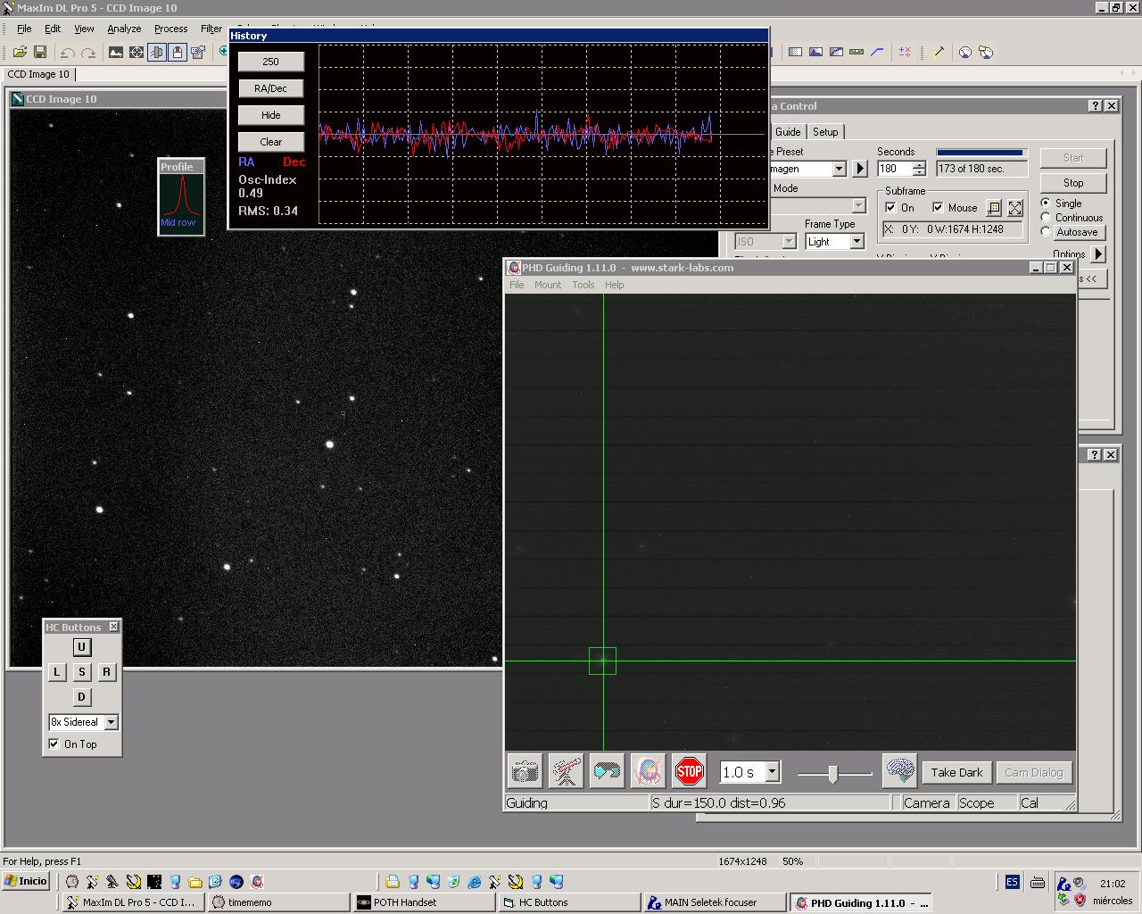
Task: Toggle the On Top checkbox
Action: (x=54, y=744)
